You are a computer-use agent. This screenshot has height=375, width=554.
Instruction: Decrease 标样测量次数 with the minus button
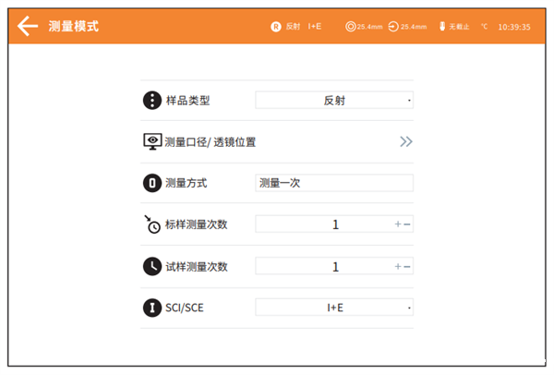[407, 224]
